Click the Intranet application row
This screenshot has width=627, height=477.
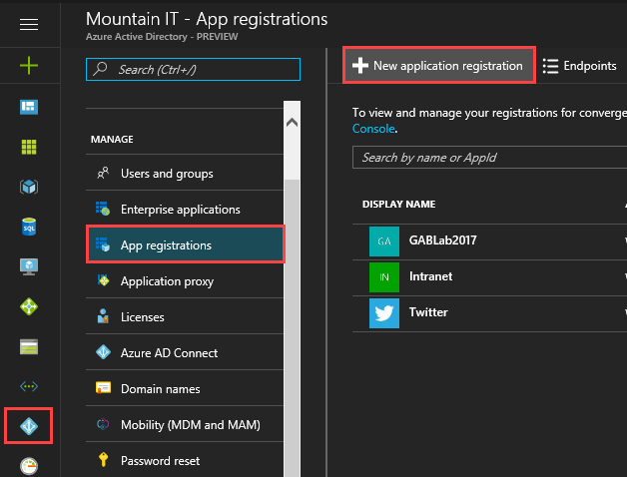point(430,276)
